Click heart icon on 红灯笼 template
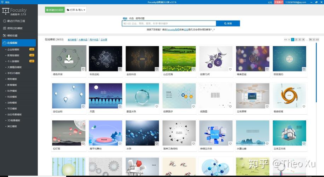The image size is (324, 177). point(83,144)
